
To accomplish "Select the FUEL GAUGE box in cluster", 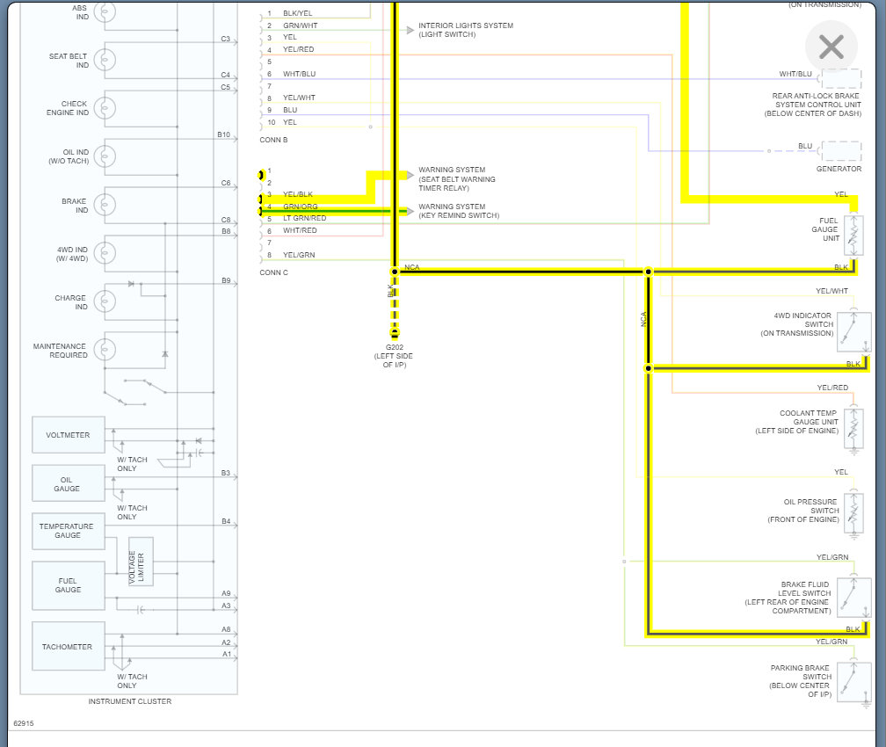I will click(69, 585).
